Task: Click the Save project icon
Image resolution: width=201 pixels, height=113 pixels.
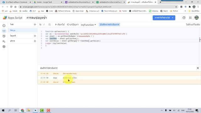Action: pyautogui.click(x=50, y=24)
